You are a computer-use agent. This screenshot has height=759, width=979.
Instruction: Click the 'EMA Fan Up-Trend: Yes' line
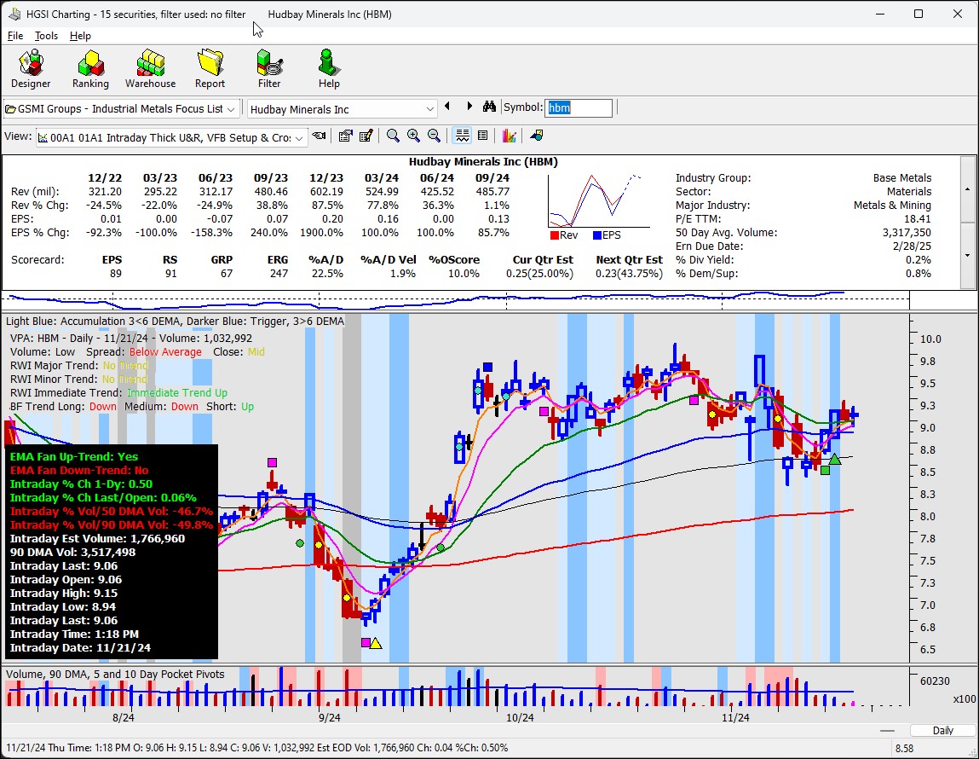click(73, 456)
